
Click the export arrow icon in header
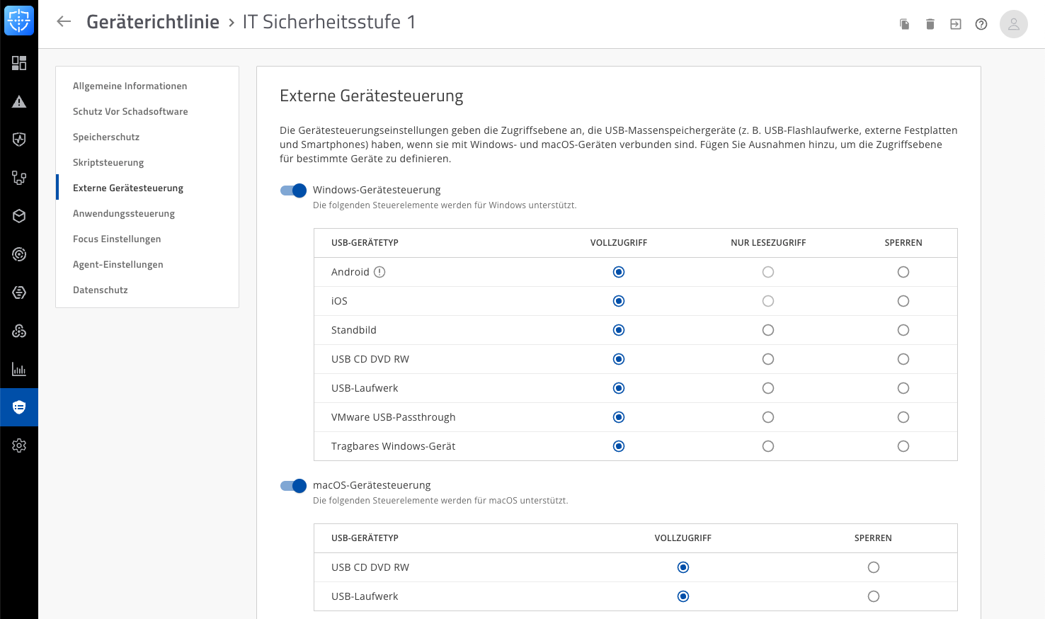[x=956, y=24]
